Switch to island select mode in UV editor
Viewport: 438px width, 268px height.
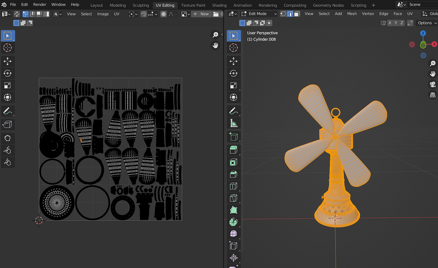tap(46, 14)
